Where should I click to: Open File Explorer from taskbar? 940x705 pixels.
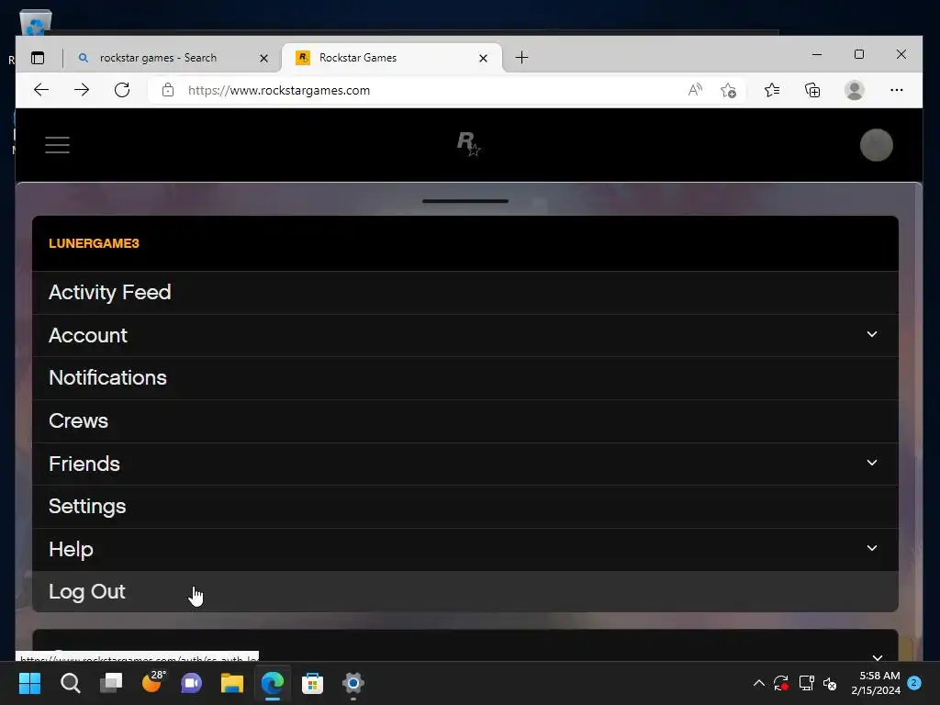232,683
